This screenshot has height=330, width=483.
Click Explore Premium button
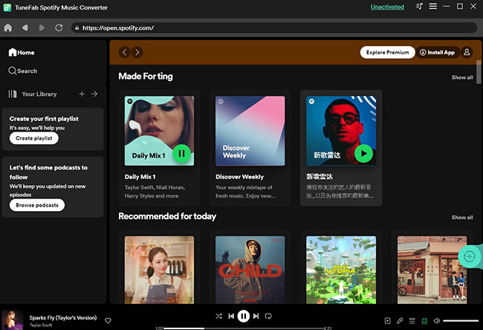387,52
